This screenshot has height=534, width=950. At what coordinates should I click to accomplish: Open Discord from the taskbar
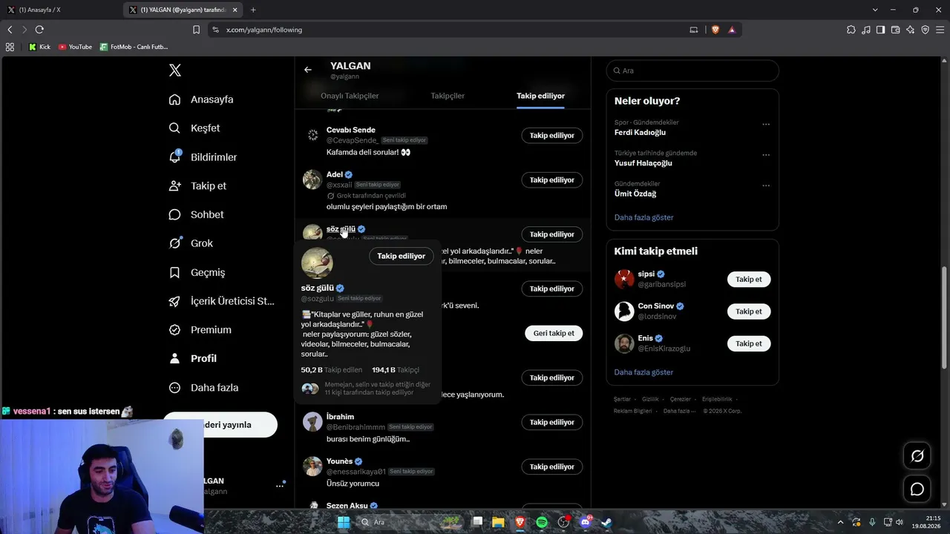coord(585,522)
